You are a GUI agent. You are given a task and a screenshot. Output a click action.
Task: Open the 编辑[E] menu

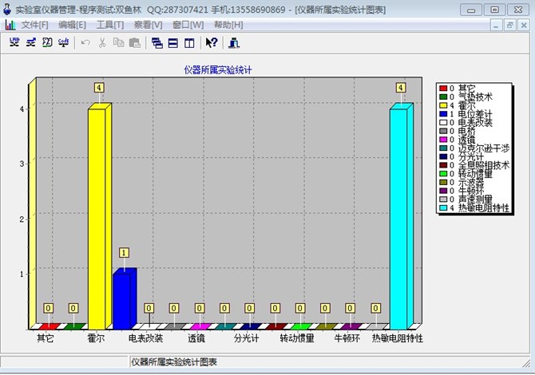coord(72,25)
